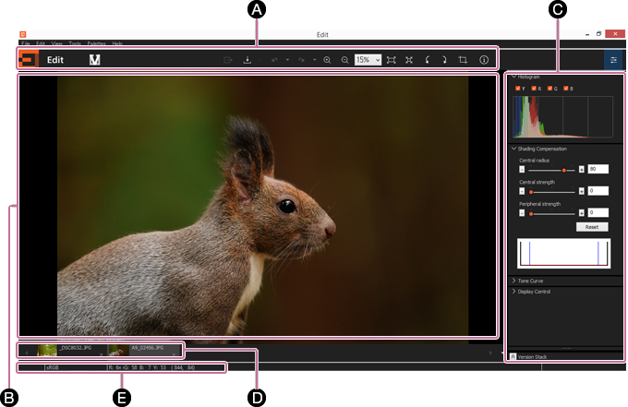The width and height of the screenshot is (628, 407).
Task: Open the View menu
Action: [x=57, y=43]
